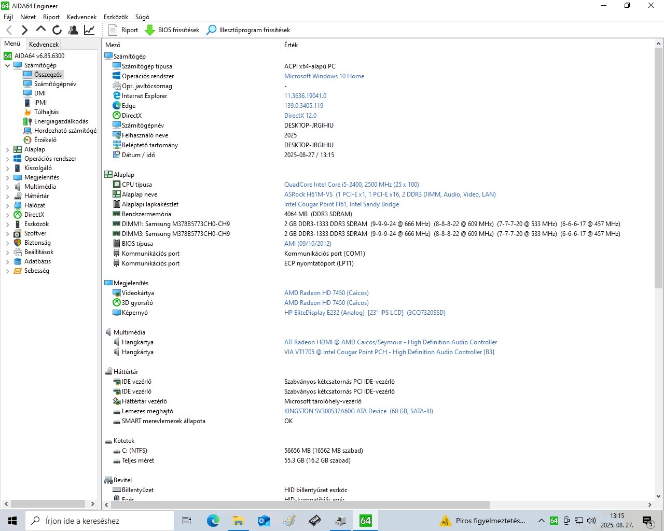The image size is (664, 531).
Task: Click BIOS frissítések toolbar button
Action: [x=172, y=30]
